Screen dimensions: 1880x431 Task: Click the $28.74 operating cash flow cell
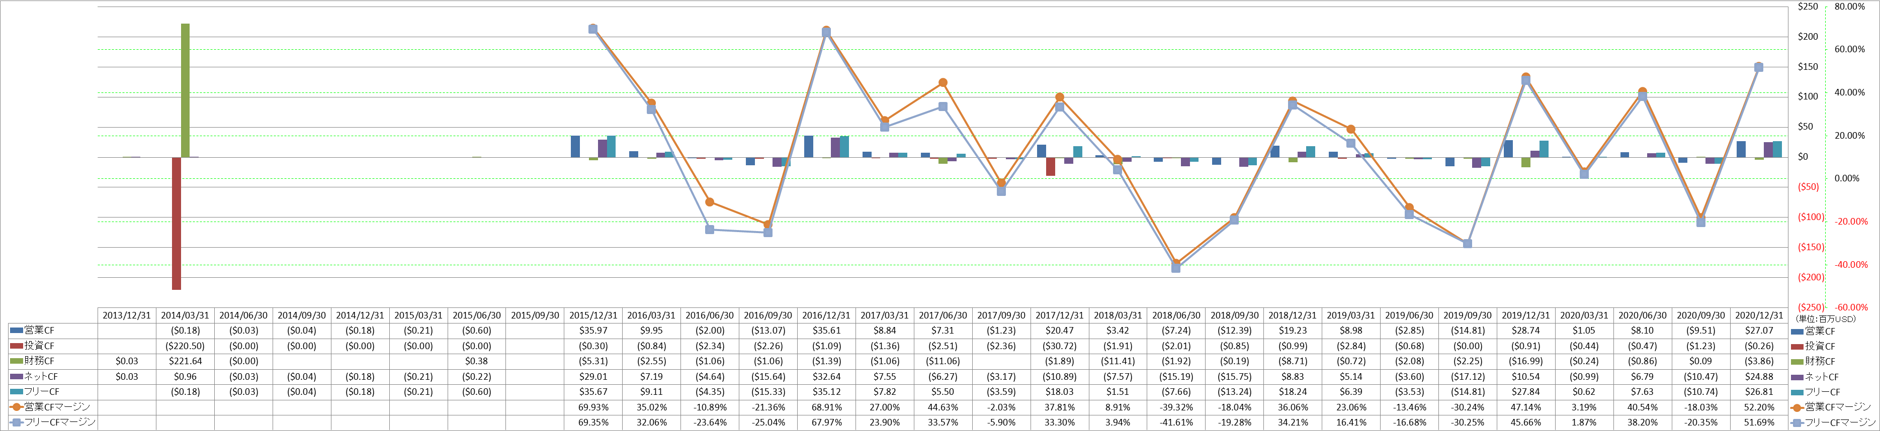tap(1526, 331)
